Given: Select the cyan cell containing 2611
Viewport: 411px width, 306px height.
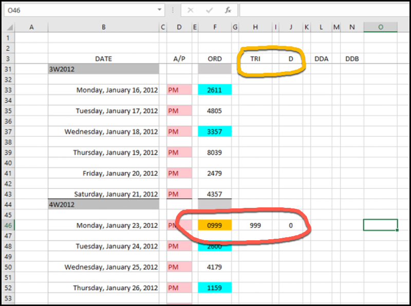Looking at the screenshot, I should pos(215,90).
